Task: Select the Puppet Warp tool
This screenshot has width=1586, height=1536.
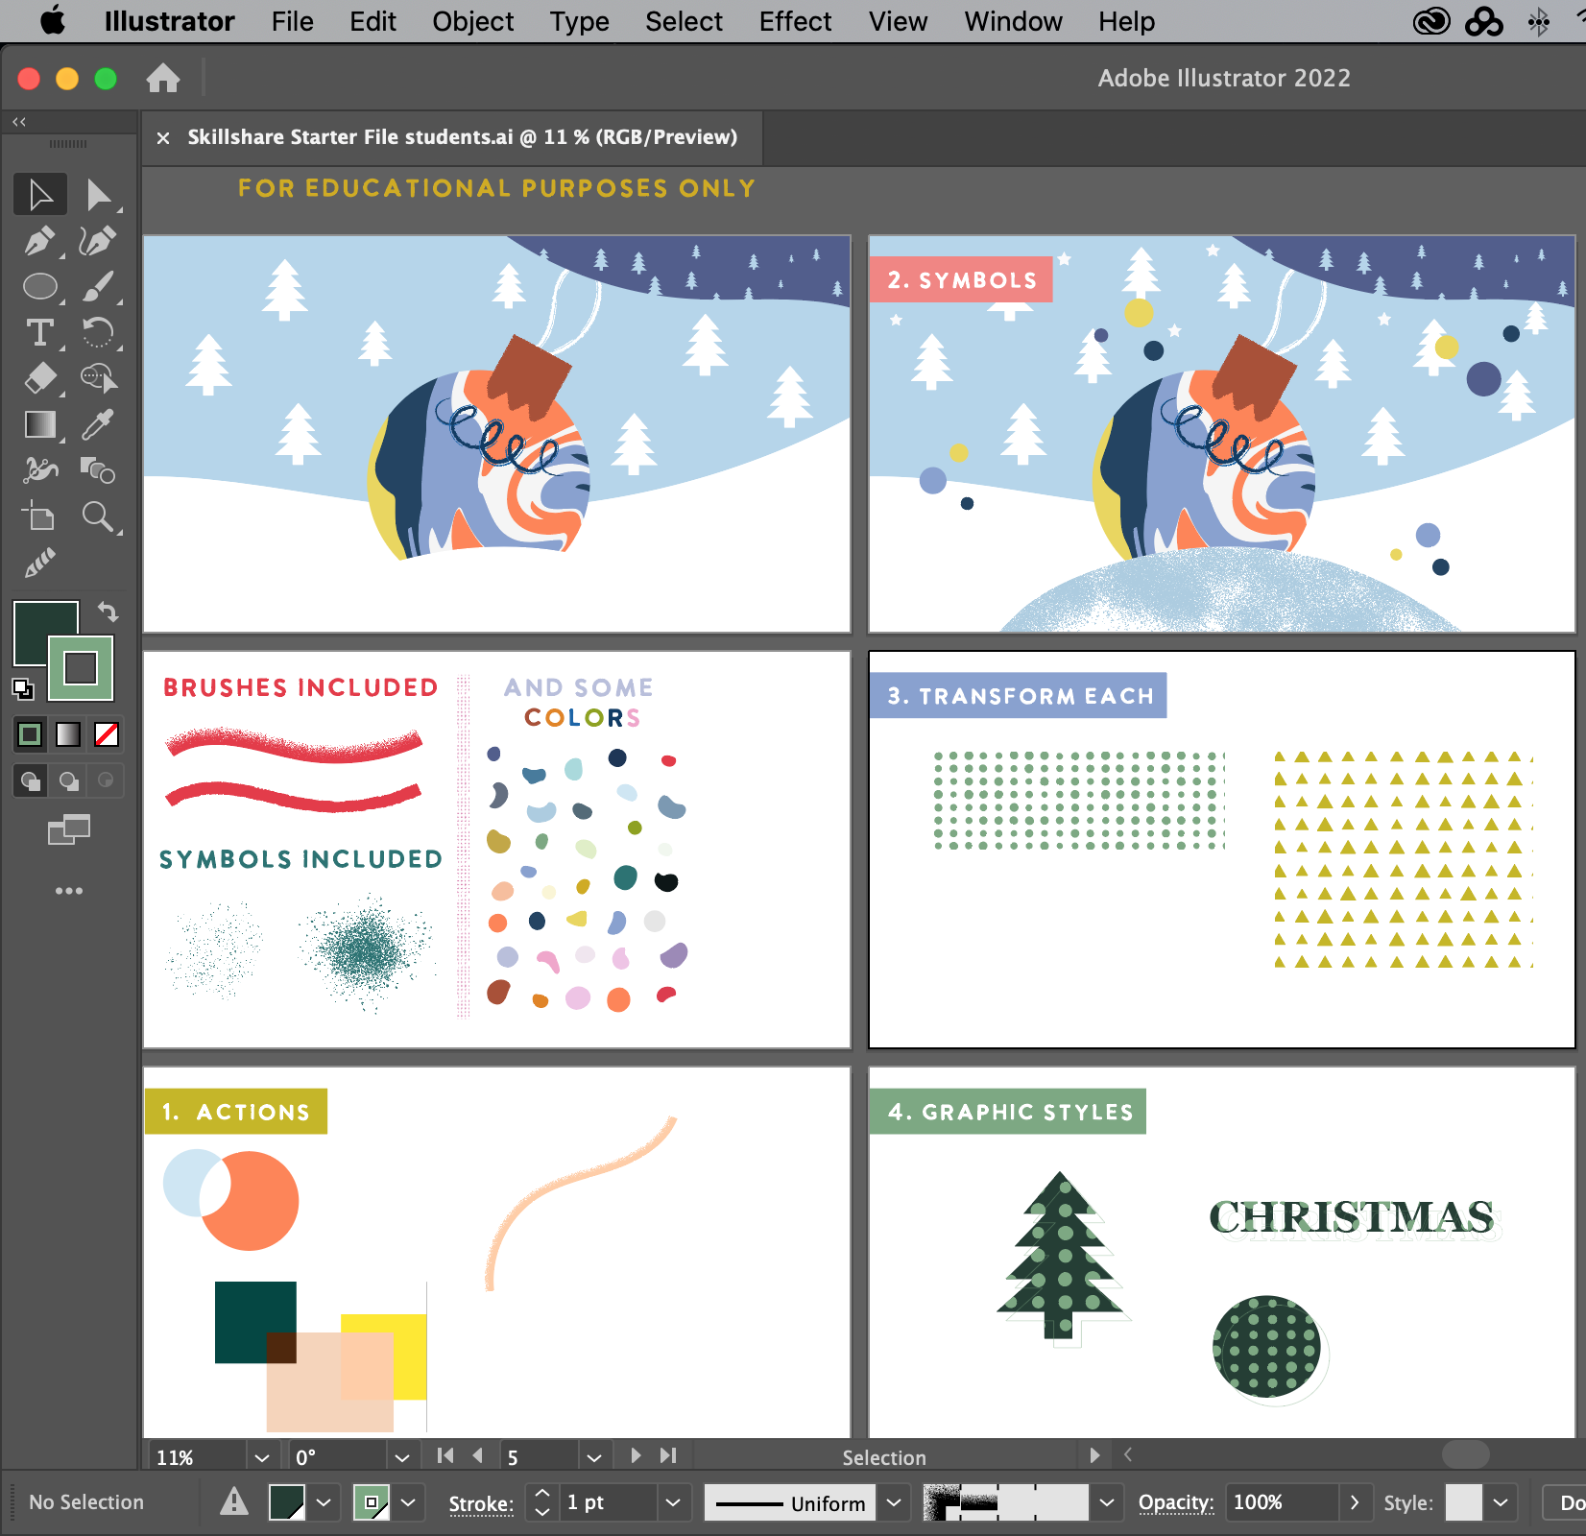Action: coord(40,470)
